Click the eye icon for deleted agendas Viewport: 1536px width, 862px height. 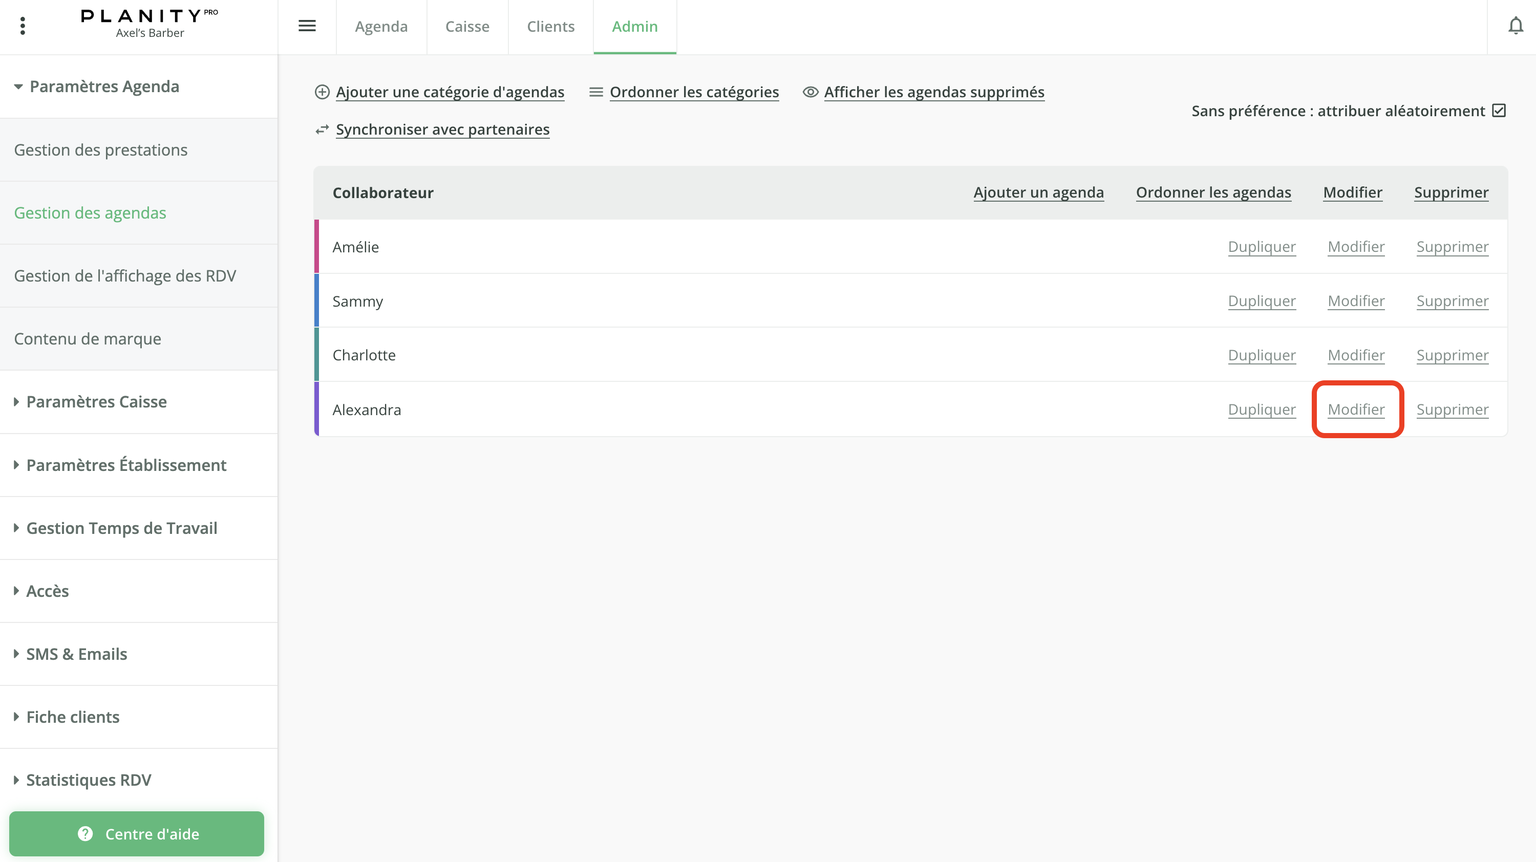pos(810,92)
